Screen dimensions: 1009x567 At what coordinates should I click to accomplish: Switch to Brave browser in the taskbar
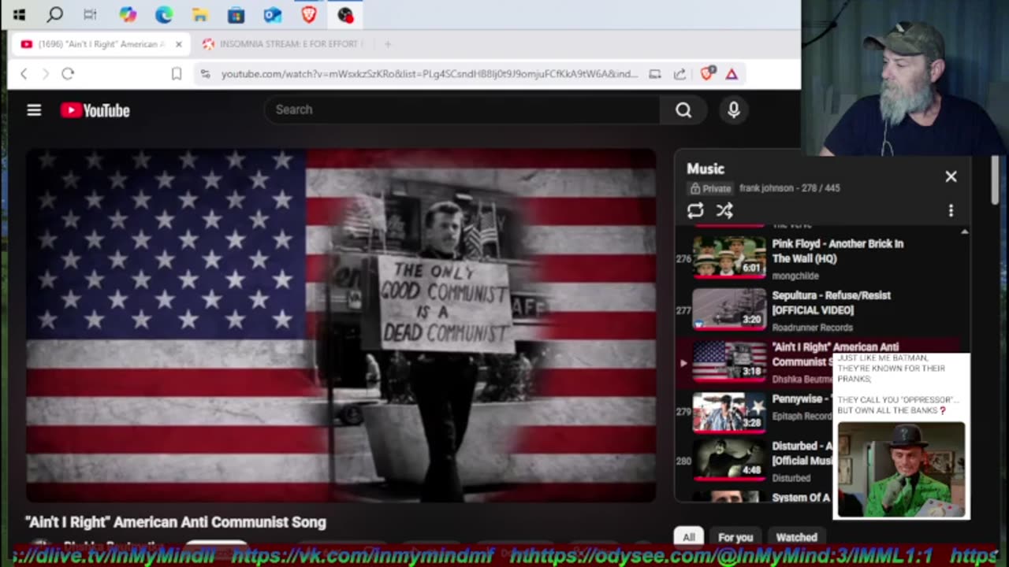point(309,15)
